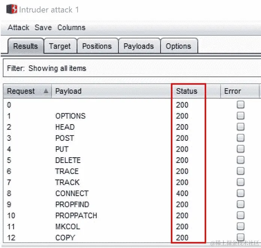Click the 400 status of CONNECT request
The height and width of the screenshot is (248, 261).
click(x=182, y=193)
